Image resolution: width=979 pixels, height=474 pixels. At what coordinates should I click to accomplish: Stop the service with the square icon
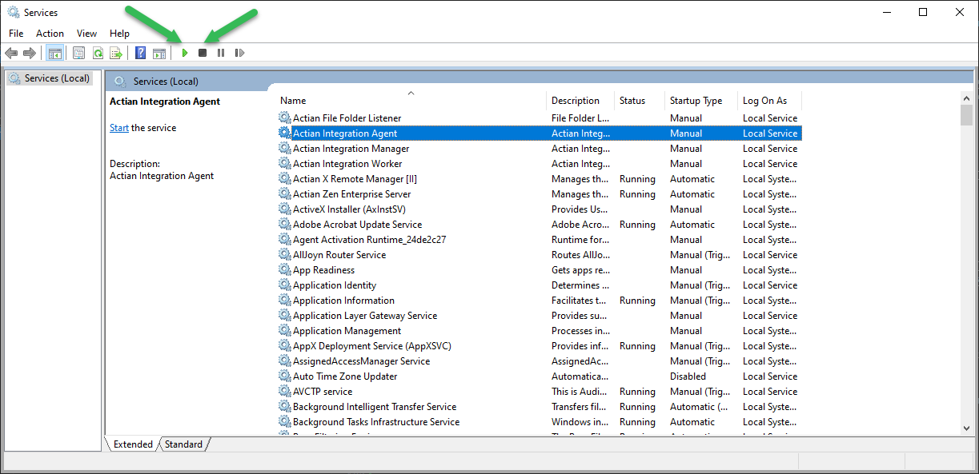[203, 53]
